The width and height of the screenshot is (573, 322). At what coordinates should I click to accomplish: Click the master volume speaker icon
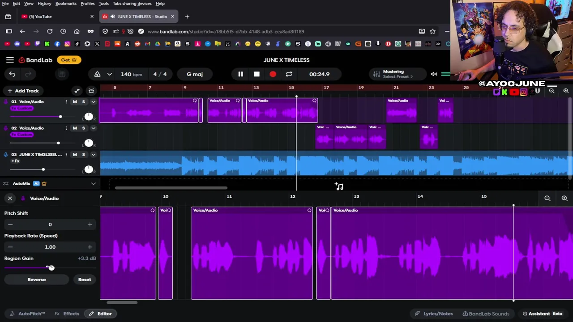(x=434, y=74)
